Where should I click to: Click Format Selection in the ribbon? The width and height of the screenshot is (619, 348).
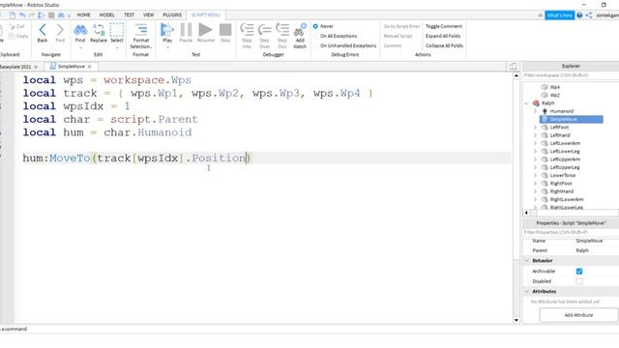click(141, 36)
